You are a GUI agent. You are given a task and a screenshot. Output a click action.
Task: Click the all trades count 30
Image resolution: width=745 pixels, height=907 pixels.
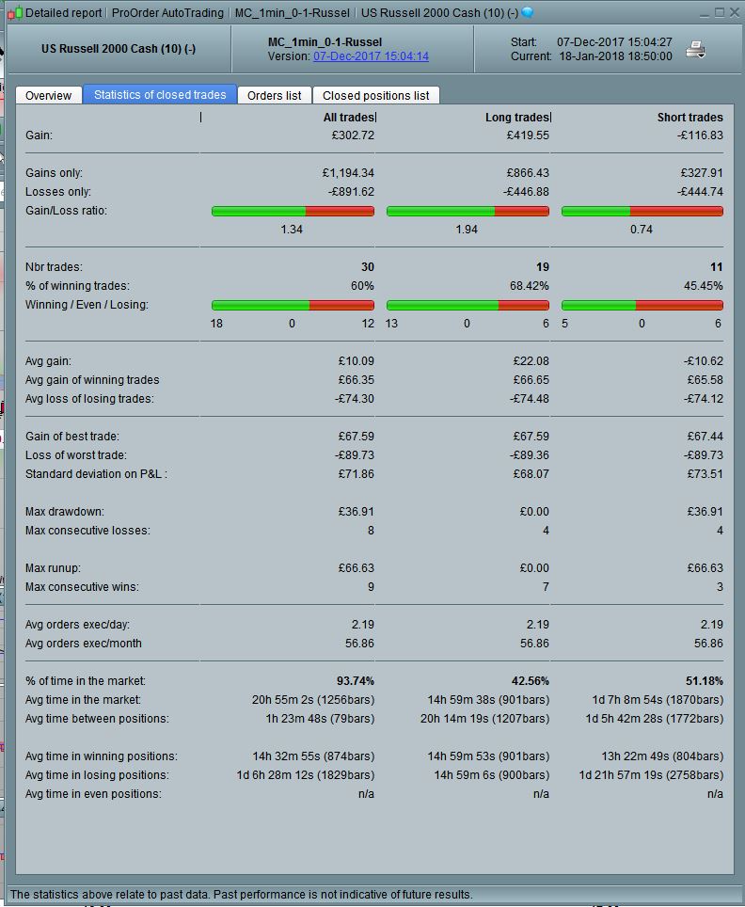pos(368,267)
